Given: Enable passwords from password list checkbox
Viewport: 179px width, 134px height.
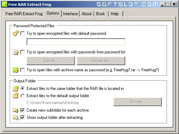Looking at the screenshot, I should pyautogui.click(x=22, y=52).
